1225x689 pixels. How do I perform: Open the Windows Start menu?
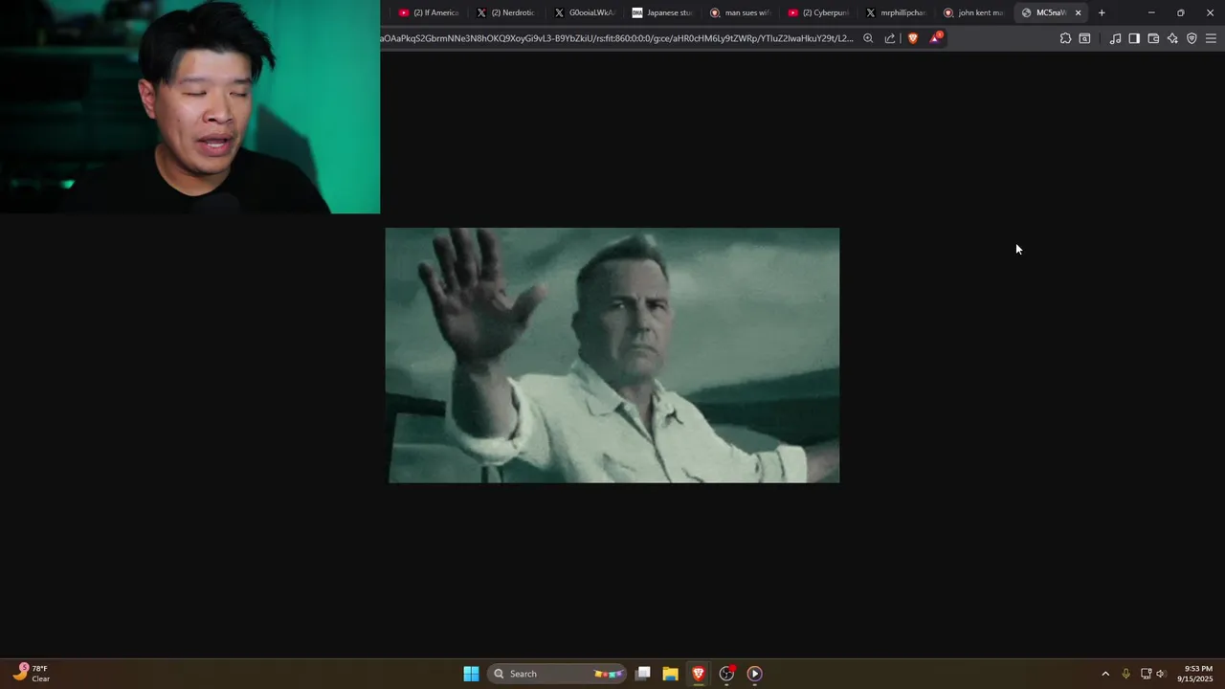coord(471,674)
